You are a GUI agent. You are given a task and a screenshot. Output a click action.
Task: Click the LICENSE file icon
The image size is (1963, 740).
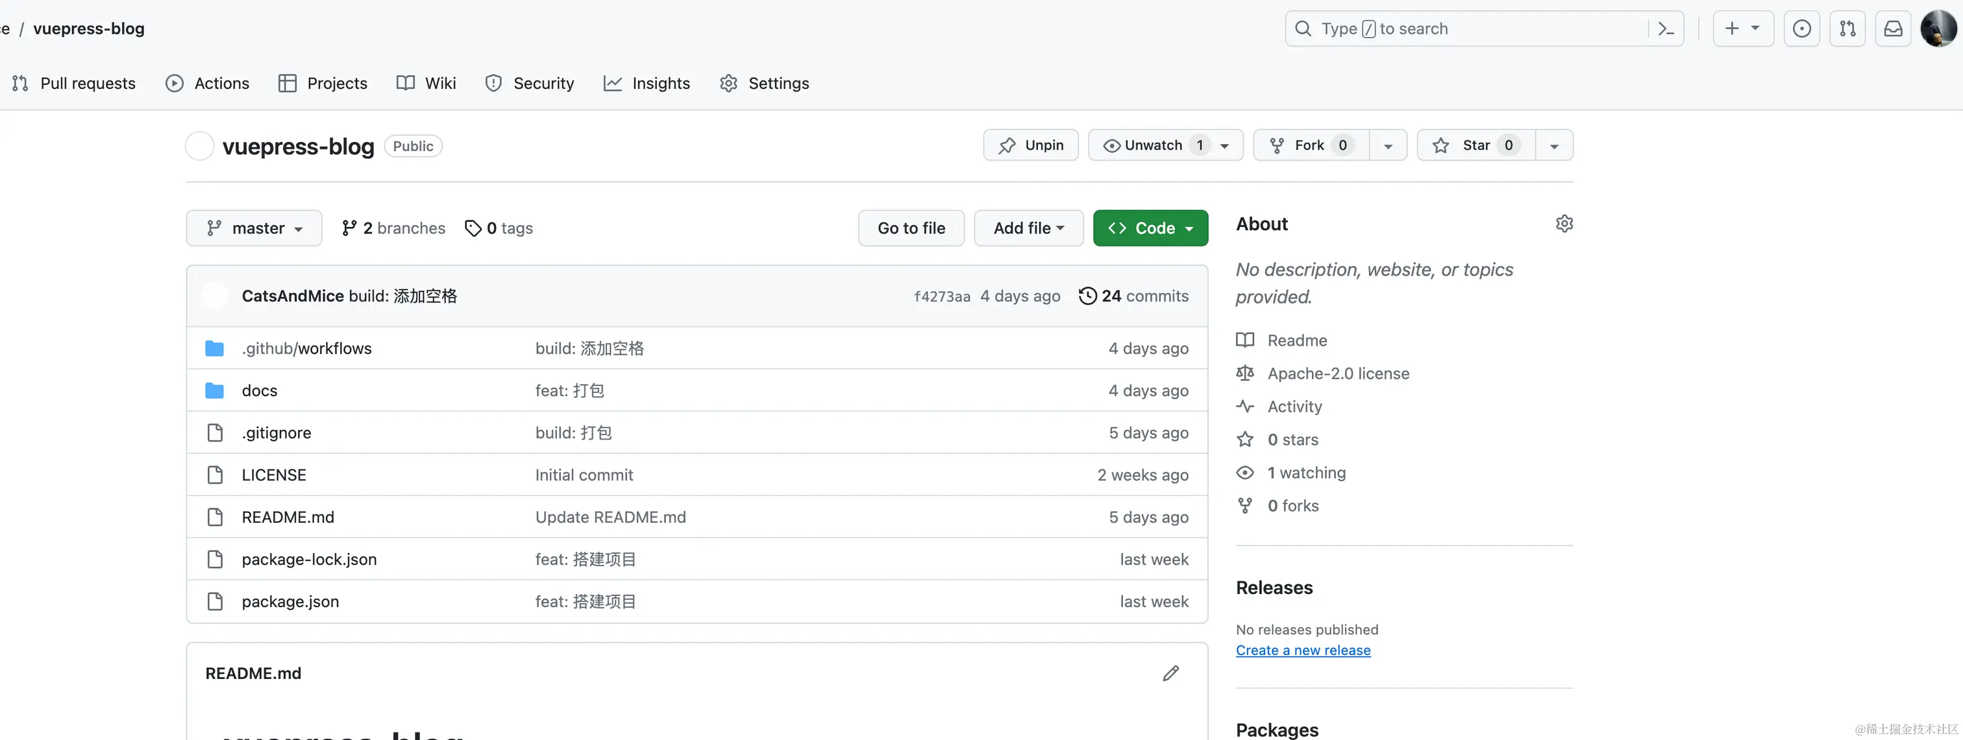[x=215, y=475]
